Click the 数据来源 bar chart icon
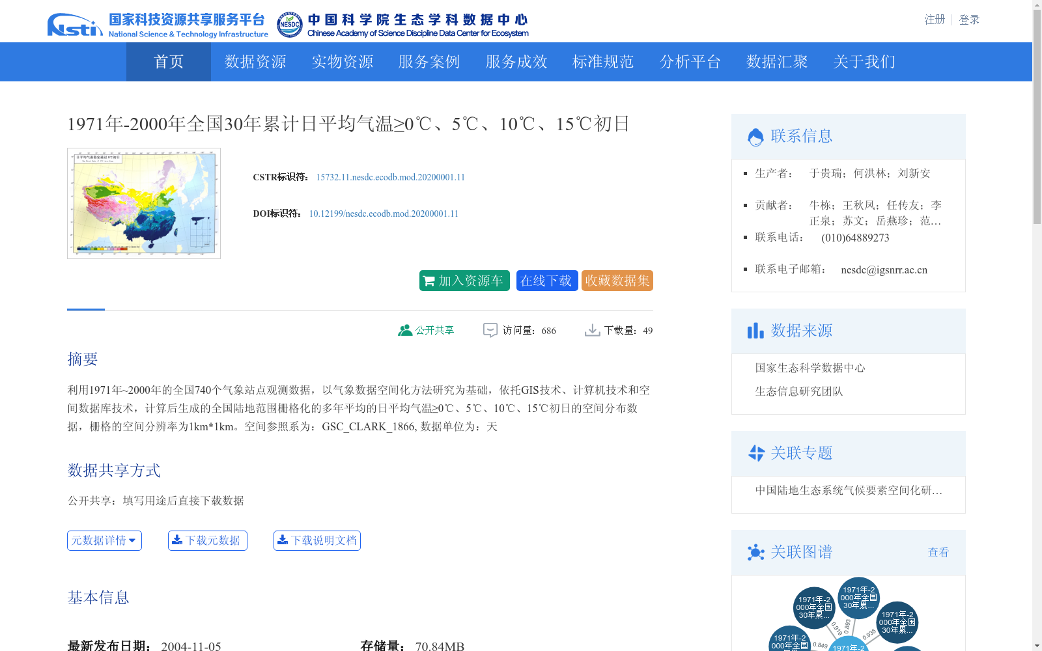This screenshot has width=1042, height=651. coord(755,331)
